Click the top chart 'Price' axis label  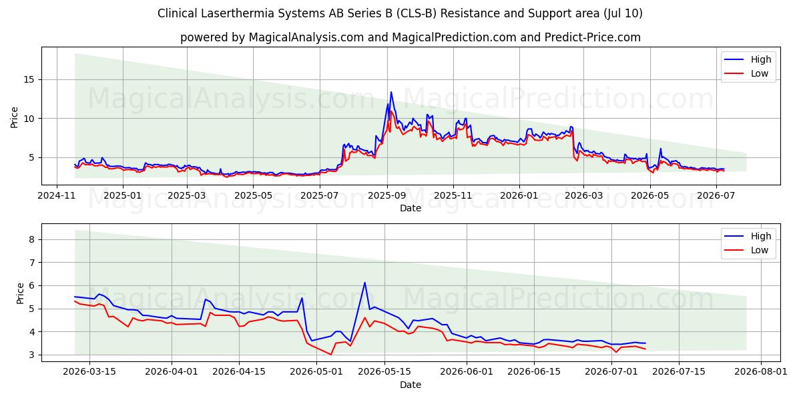coord(15,115)
